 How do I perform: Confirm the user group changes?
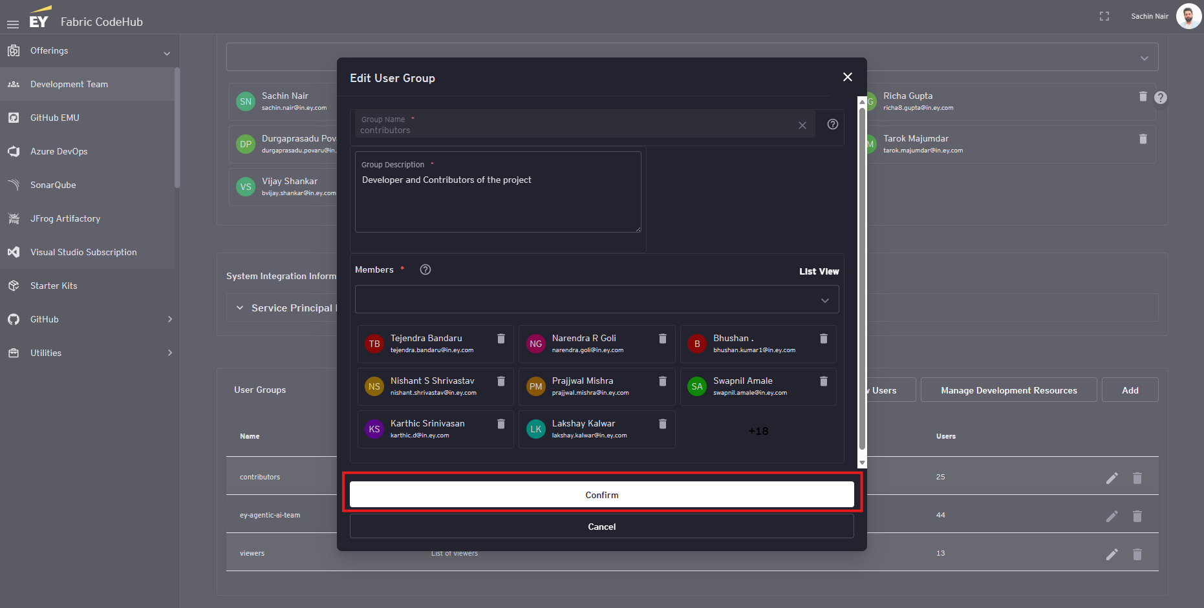coord(601,494)
